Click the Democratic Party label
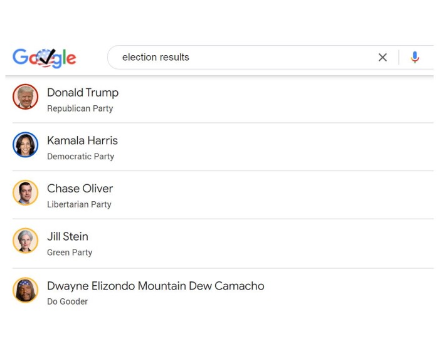This screenshot has height=361, width=439. [x=80, y=157]
